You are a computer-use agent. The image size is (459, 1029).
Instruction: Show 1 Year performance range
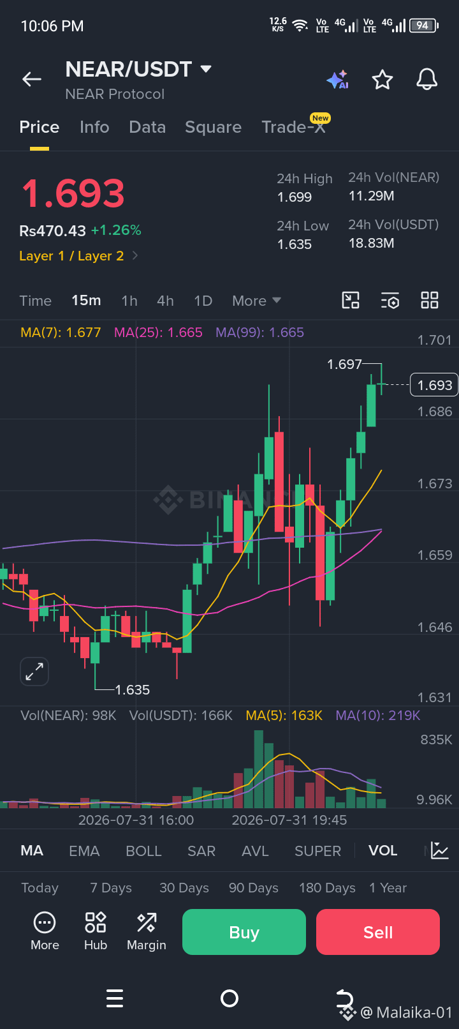(388, 888)
